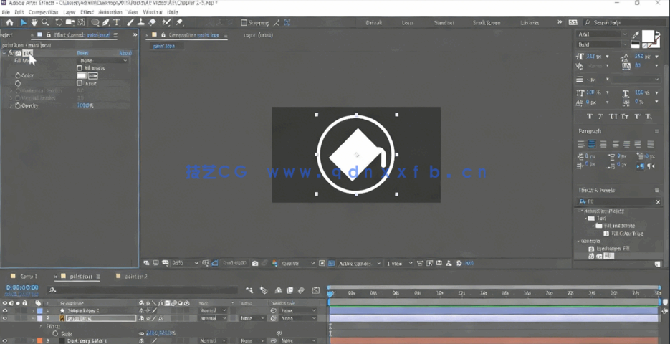The width and height of the screenshot is (670, 344).
Task: Click the About link for Fill effect
Action: [x=125, y=53]
